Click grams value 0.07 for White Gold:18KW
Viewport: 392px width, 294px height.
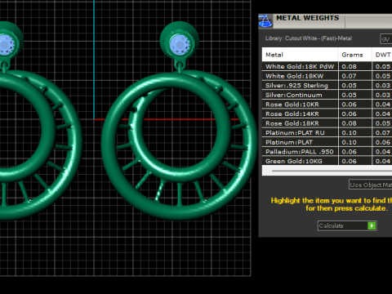point(349,76)
